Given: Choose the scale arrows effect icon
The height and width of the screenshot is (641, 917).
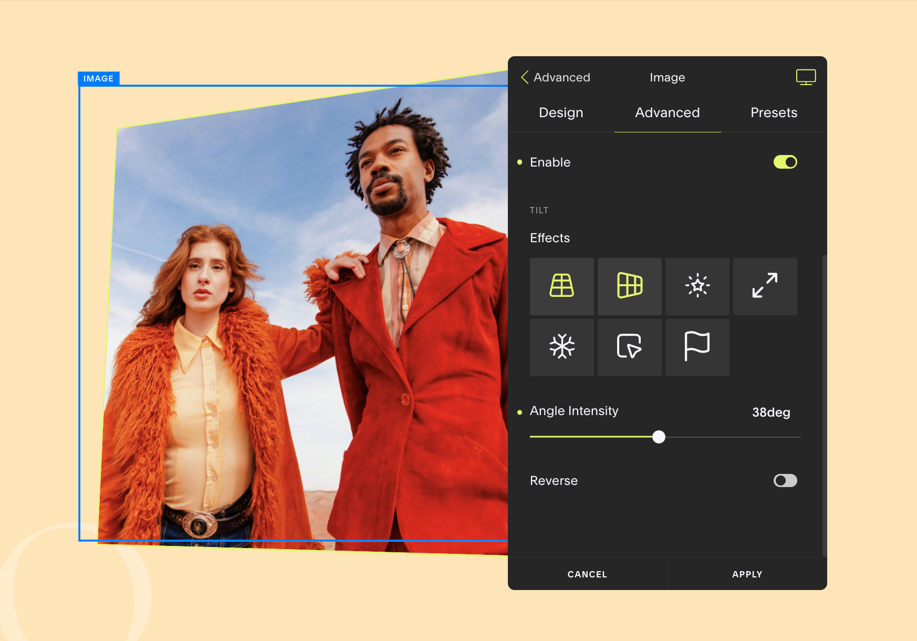Looking at the screenshot, I should tap(765, 286).
